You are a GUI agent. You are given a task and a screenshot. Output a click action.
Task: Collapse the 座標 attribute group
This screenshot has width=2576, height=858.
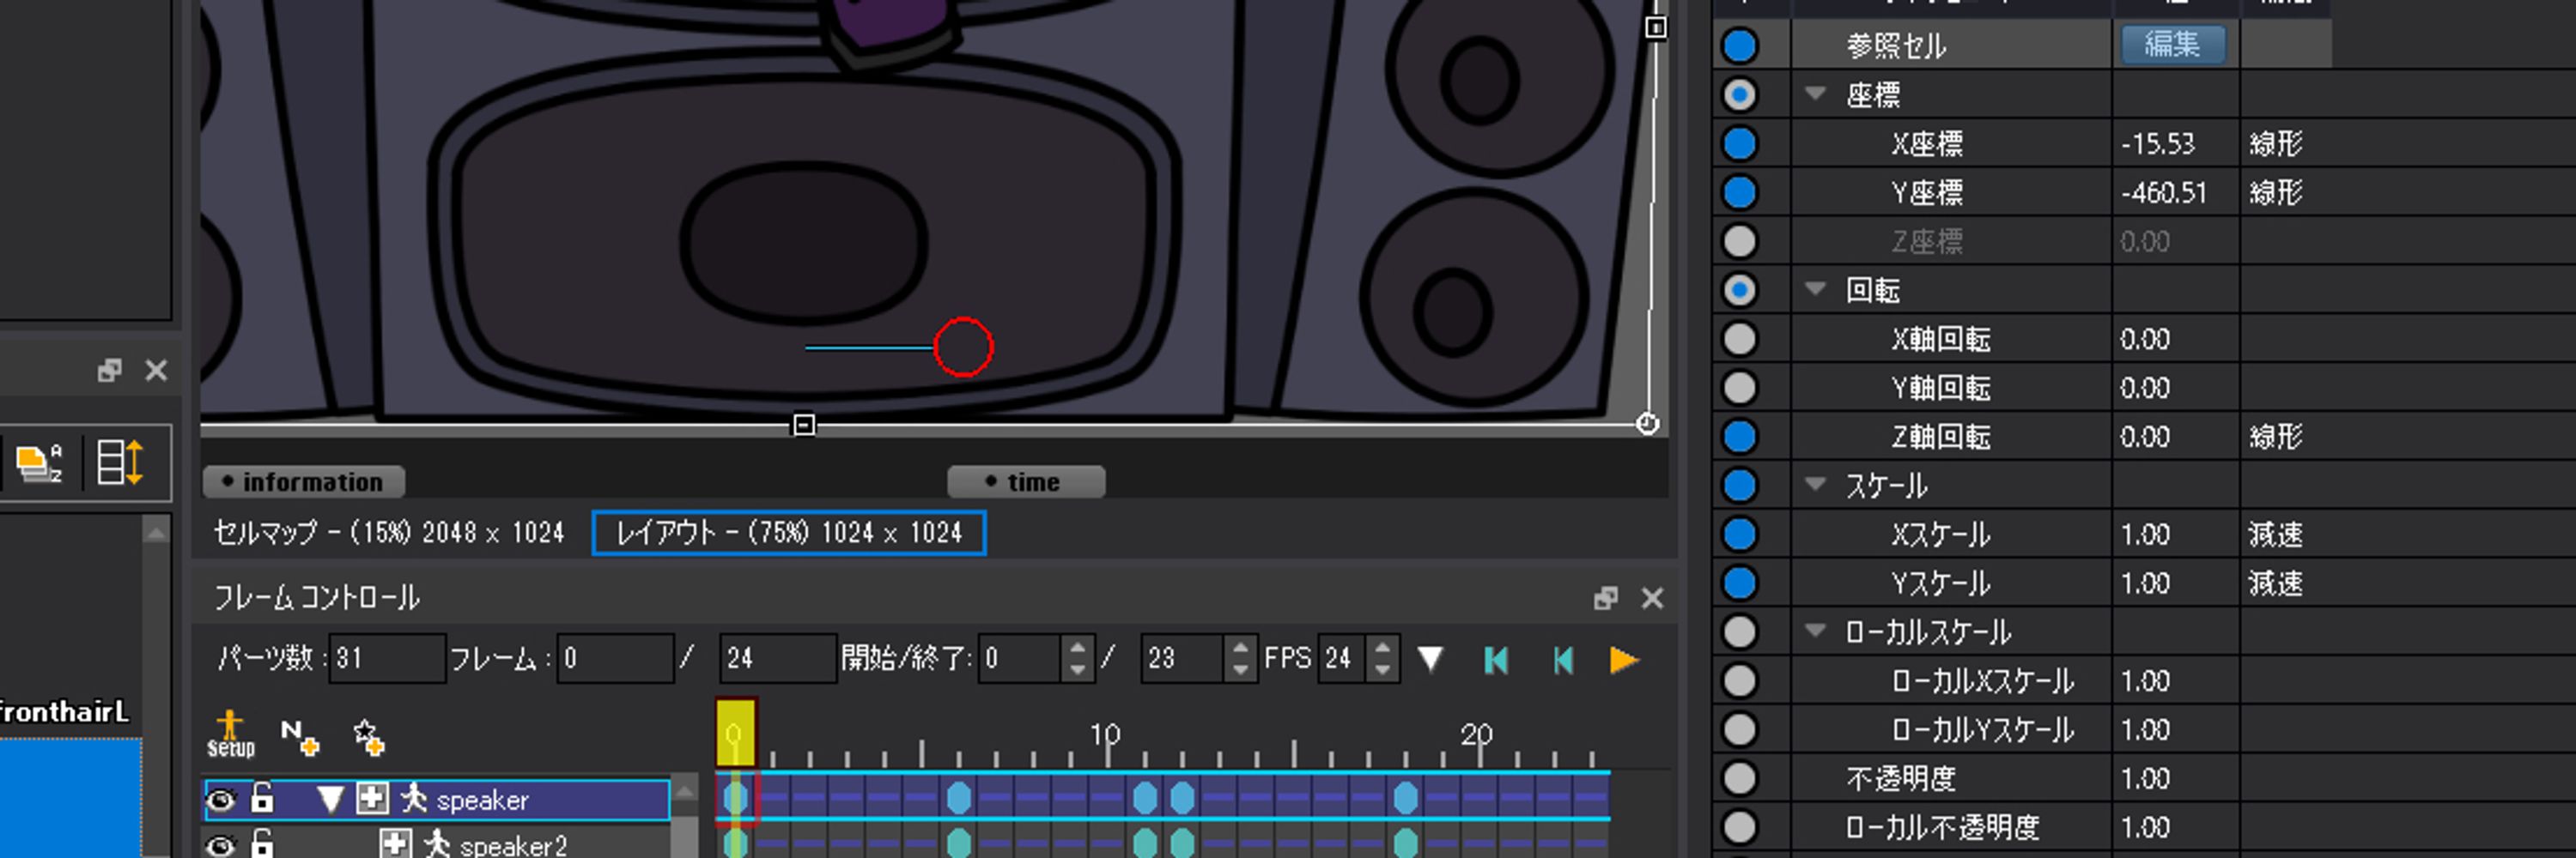1816,94
